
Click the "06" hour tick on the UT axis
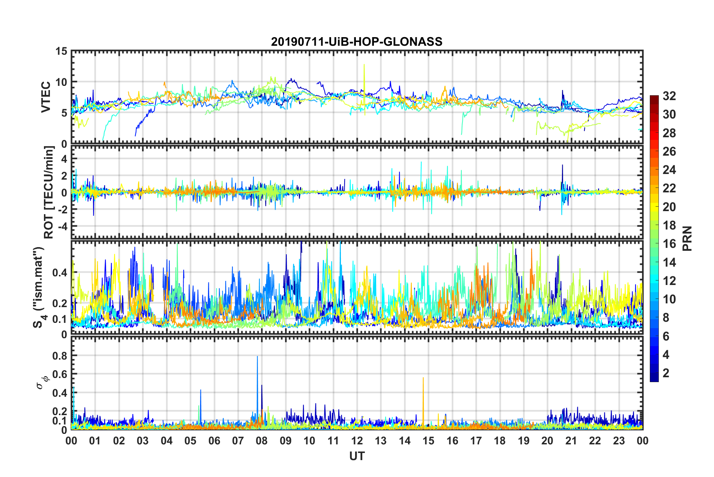point(214,441)
